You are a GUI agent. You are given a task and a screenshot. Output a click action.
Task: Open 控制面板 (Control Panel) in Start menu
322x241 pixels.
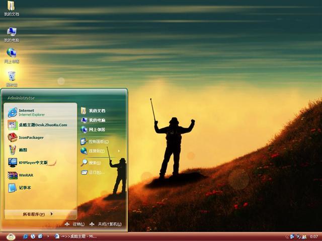pyautogui.click(x=98, y=142)
